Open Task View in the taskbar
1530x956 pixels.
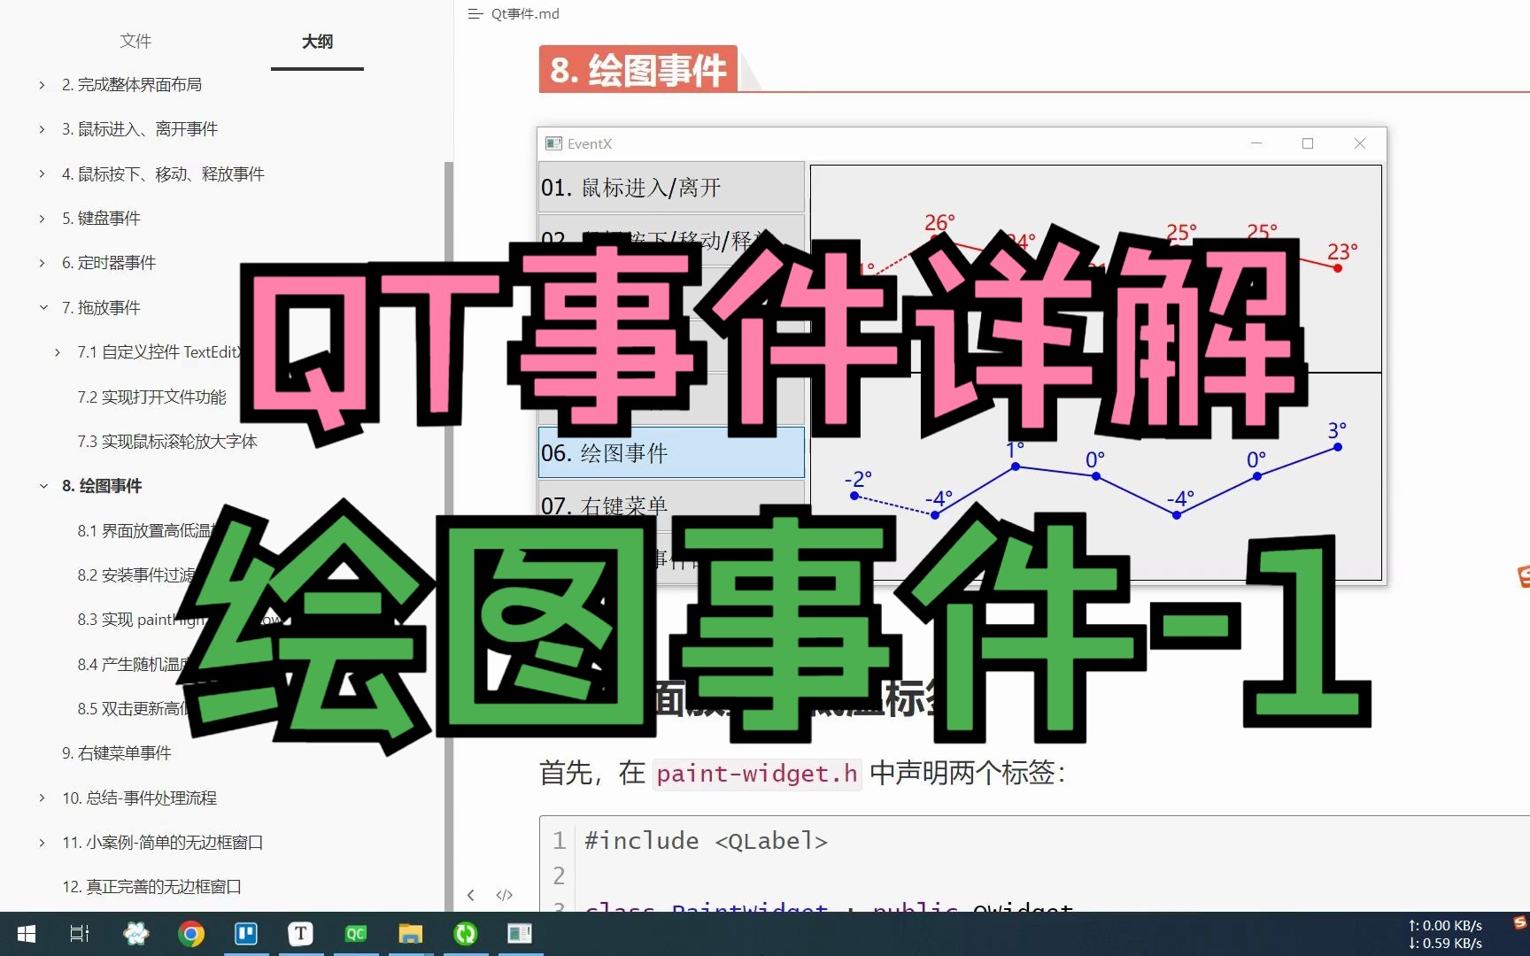[x=80, y=934]
